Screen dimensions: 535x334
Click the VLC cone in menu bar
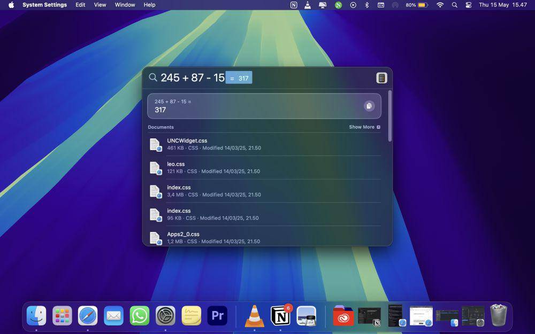pyautogui.click(x=308, y=5)
